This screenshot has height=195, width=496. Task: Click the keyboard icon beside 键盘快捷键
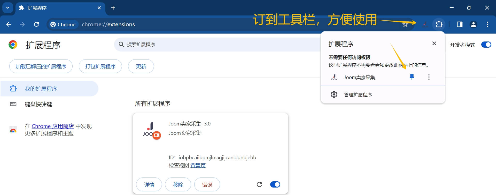tap(13, 104)
